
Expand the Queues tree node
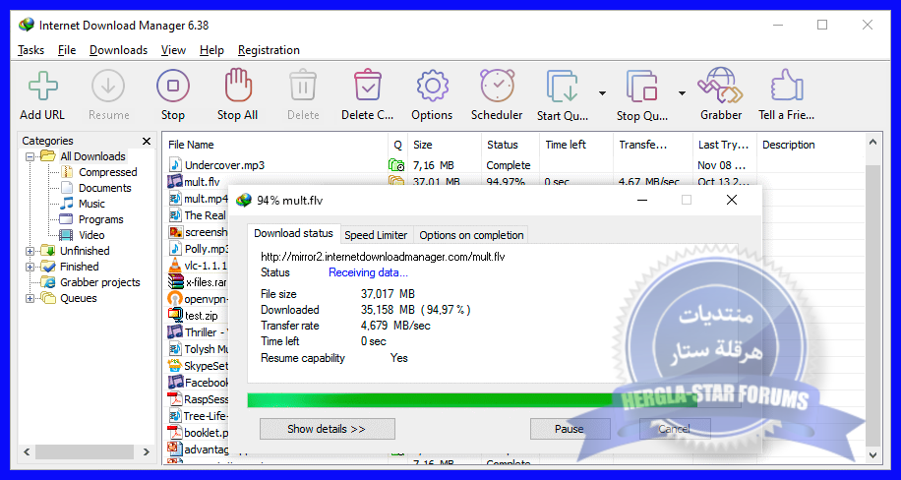coord(30,298)
